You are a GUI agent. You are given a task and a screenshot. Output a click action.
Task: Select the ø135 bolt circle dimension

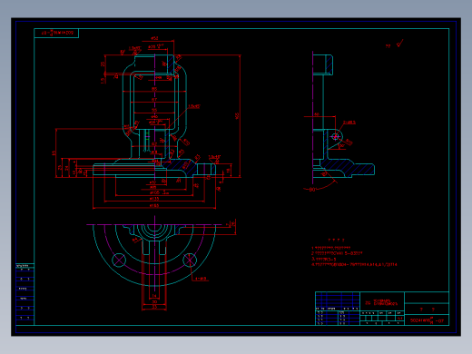[x=154, y=199]
